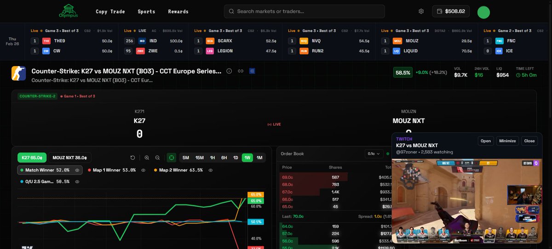Close the Twitch stream popup

(529, 141)
